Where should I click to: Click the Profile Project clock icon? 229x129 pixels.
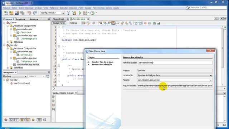pos(92,13)
